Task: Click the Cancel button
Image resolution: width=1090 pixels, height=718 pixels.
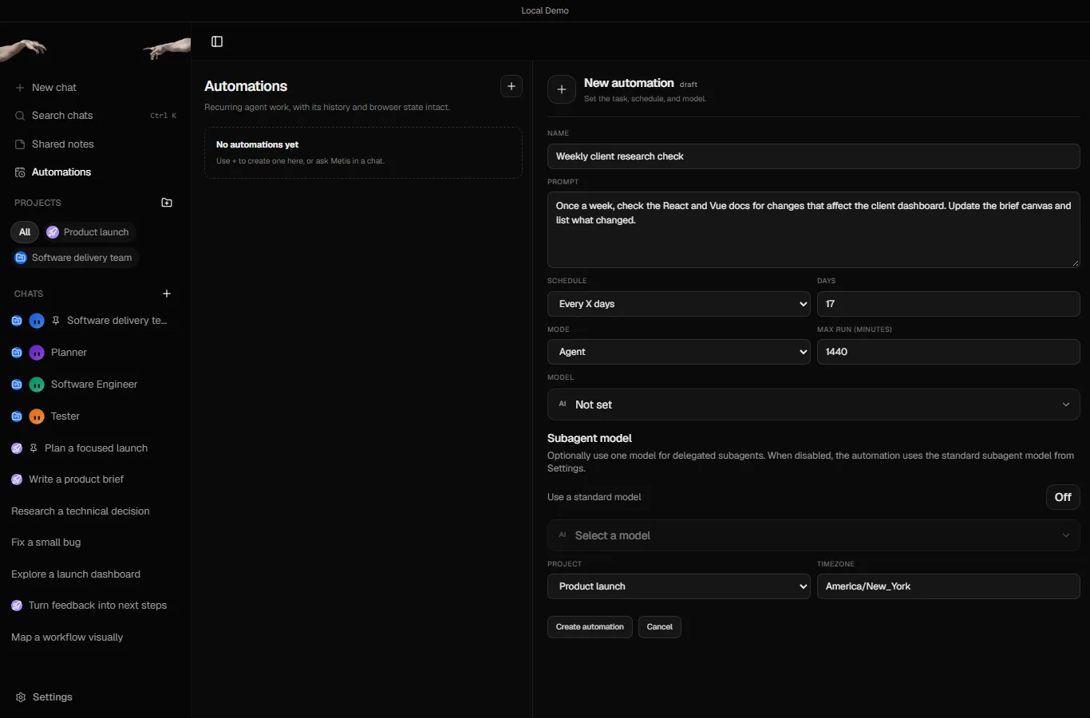Action: click(660, 627)
